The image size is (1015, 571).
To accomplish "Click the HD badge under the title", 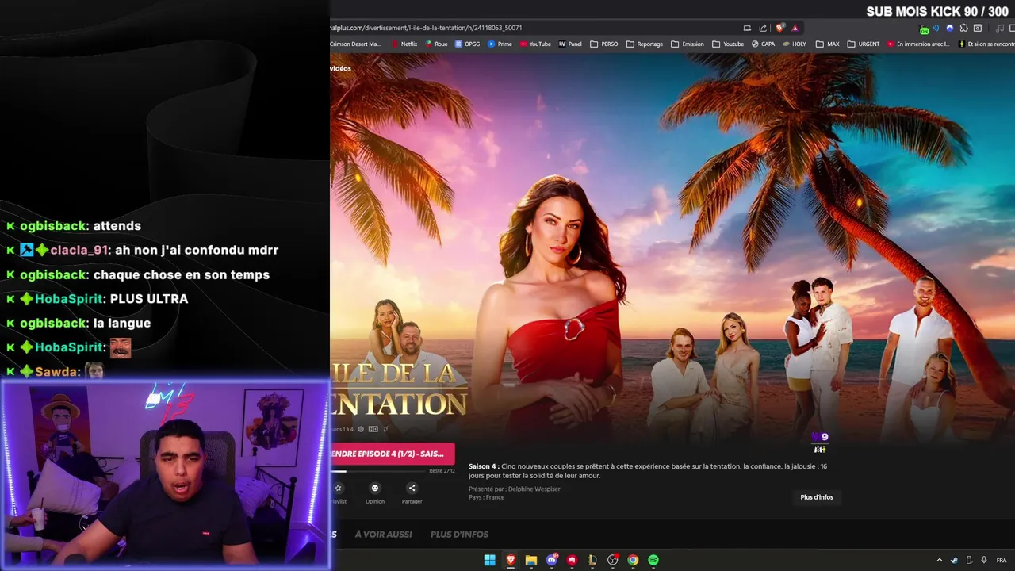I will click(x=373, y=429).
